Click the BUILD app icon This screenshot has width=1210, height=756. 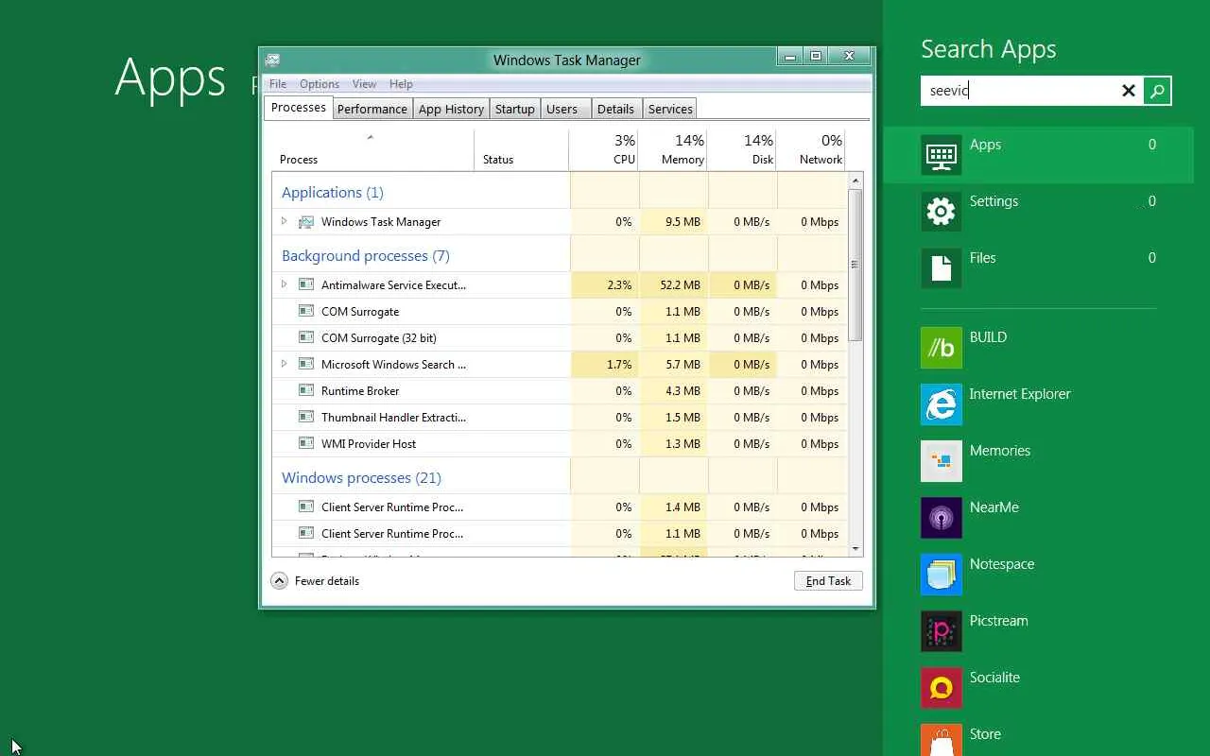[942, 348]
